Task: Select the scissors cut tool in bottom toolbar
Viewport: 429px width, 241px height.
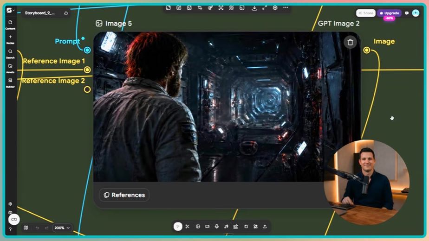Action: pyautogui.click(x=188, y=226)
